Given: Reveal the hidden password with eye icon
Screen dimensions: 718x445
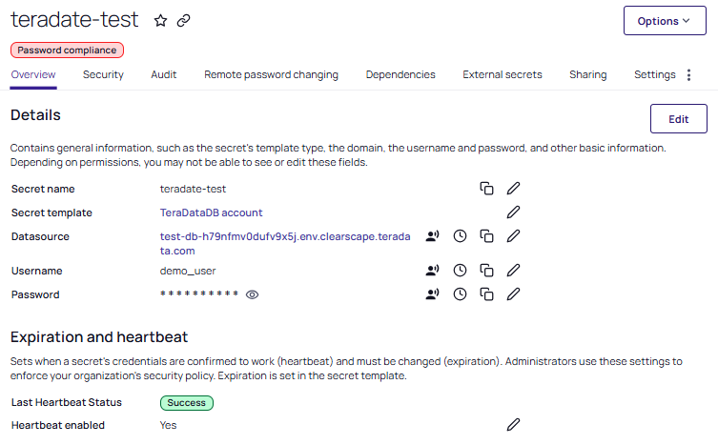Looking at the screenshot, I should pyautogui.click(x=252, y=294).
